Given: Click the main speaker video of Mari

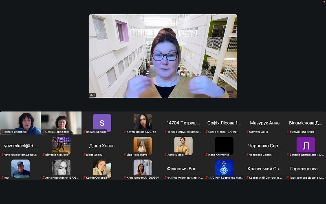Looking at the screenshot, I should pos(163,56).
